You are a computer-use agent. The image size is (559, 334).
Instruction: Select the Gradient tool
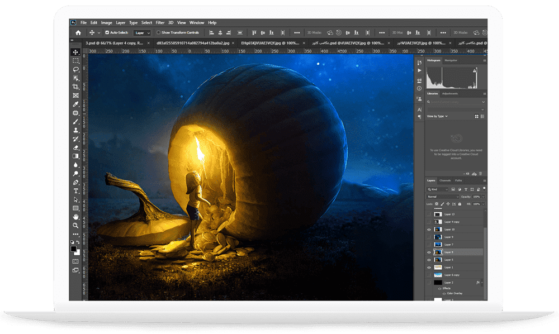coord(75,156)
